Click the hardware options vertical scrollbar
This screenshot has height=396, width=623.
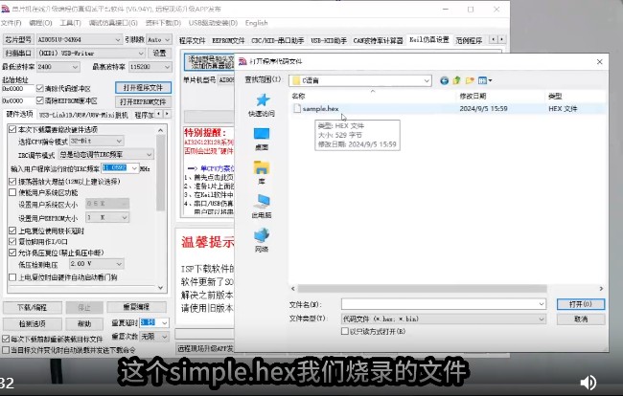point(160,172)
